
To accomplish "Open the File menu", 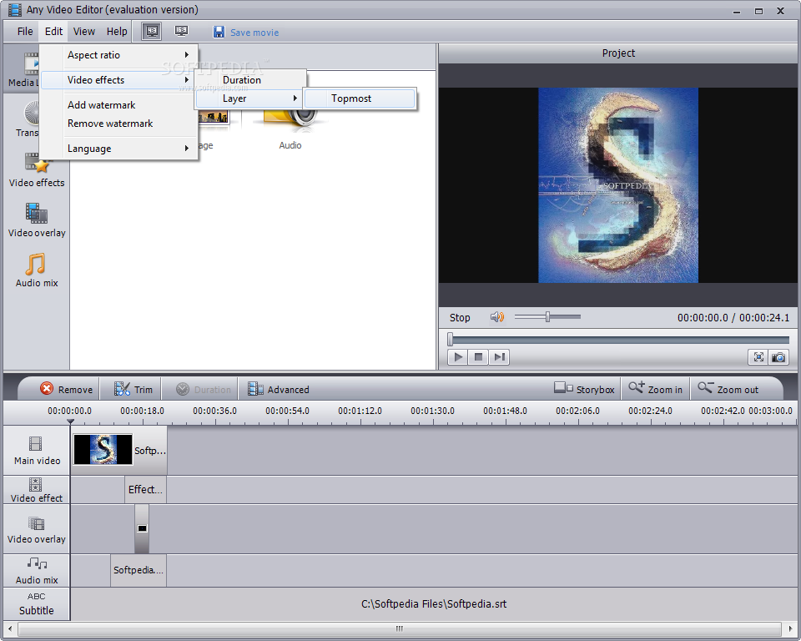I will pos(25,32).
